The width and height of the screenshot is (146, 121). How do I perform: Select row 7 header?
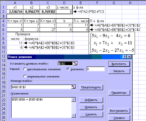(x=3, y=34)
